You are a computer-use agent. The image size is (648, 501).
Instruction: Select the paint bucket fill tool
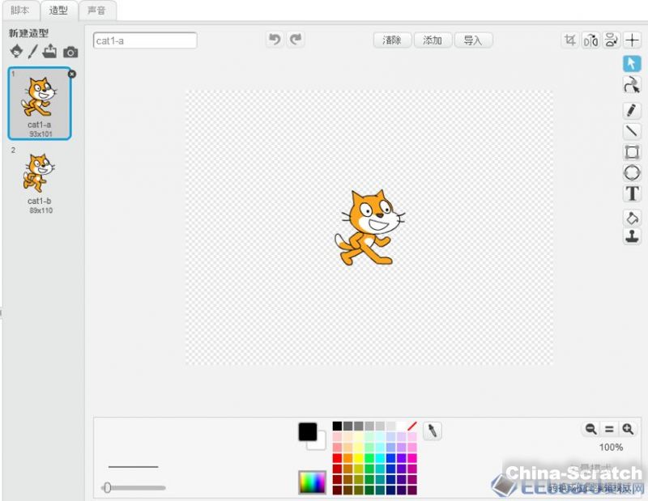click(x=631, y=217)
